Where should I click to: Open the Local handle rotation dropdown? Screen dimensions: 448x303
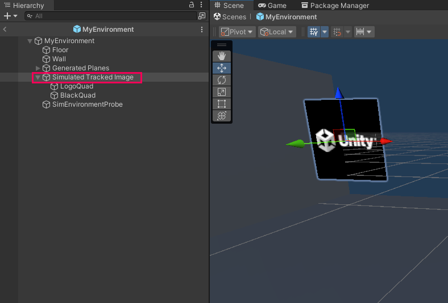pyautogui.click(x=277, y=32)
